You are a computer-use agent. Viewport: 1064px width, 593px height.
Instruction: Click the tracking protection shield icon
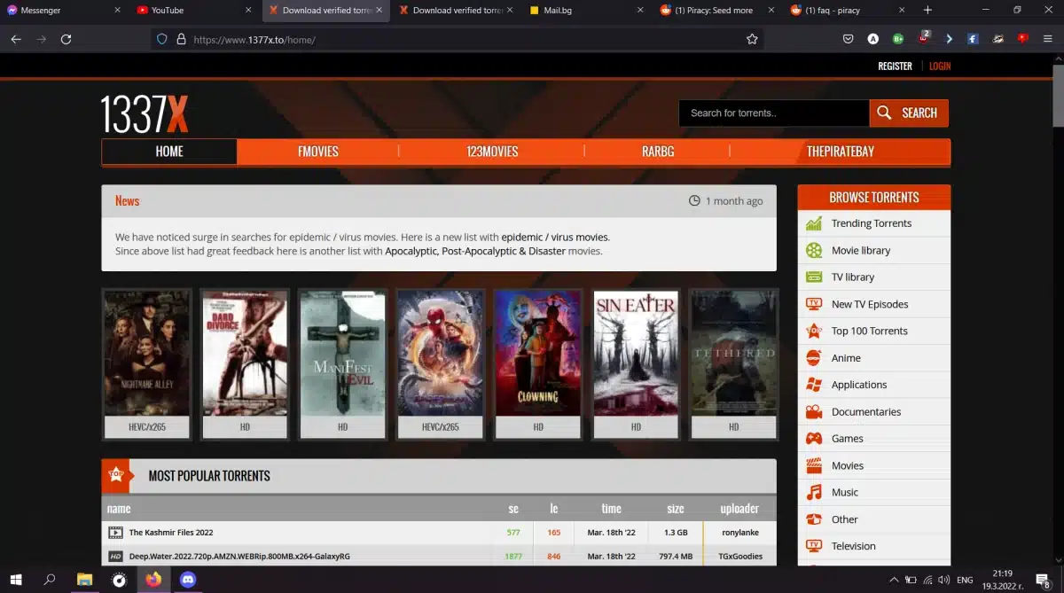[161, 39]
